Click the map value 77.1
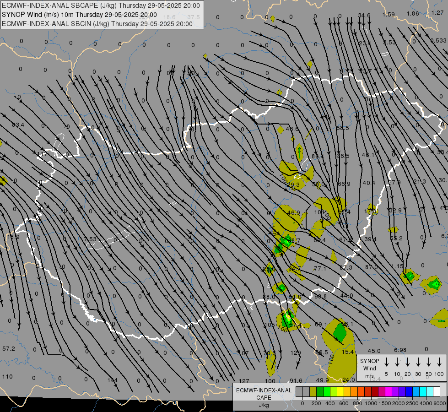 [x=320, y=268]
